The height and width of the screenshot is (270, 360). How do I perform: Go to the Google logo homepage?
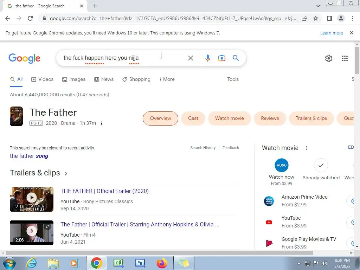pyautogui.click(x=24, y=58)
